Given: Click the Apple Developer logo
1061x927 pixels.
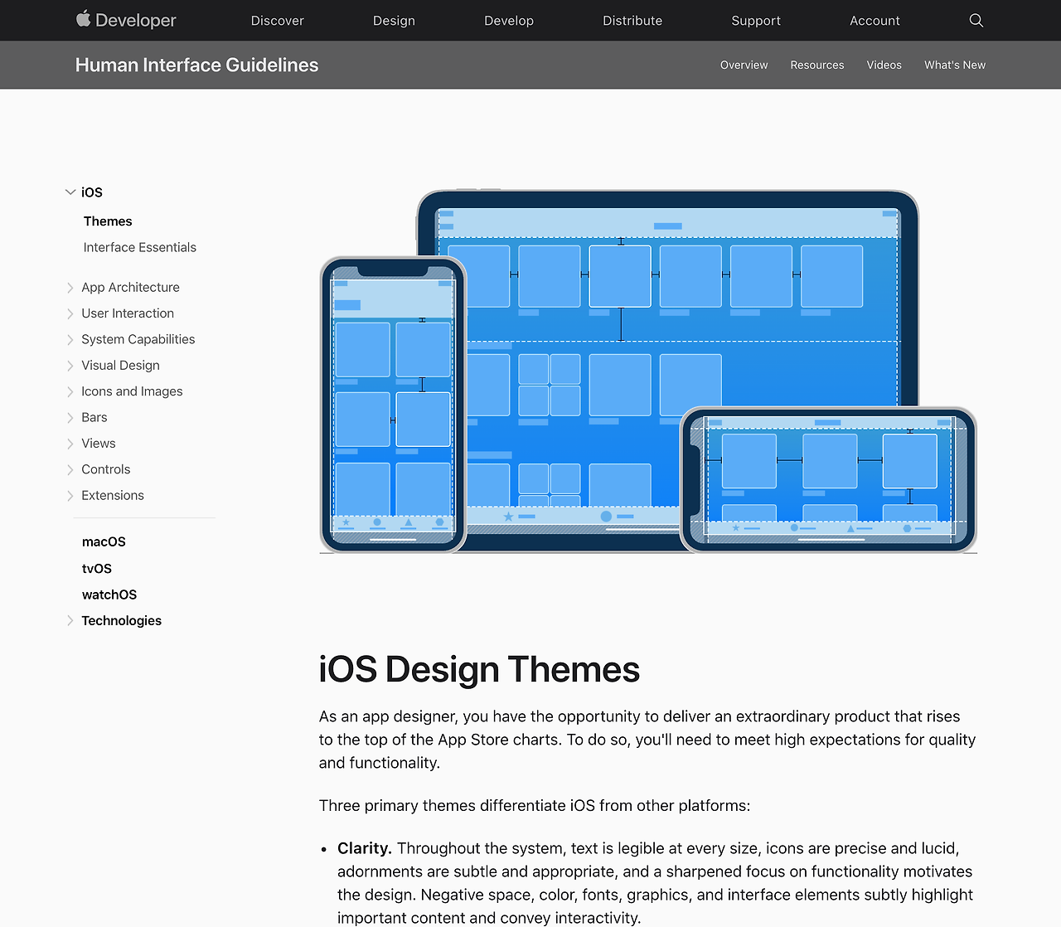Looking at the screenshot, I should [x=126, y=20].
